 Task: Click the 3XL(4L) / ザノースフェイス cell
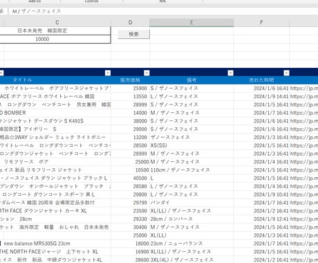pos(191,260)
